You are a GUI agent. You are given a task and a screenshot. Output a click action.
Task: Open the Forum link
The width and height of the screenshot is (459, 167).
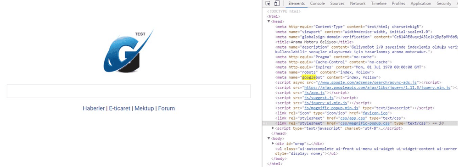(x=167, y=108)
